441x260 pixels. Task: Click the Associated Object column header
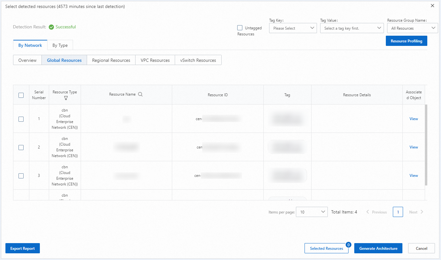(414, 95)
